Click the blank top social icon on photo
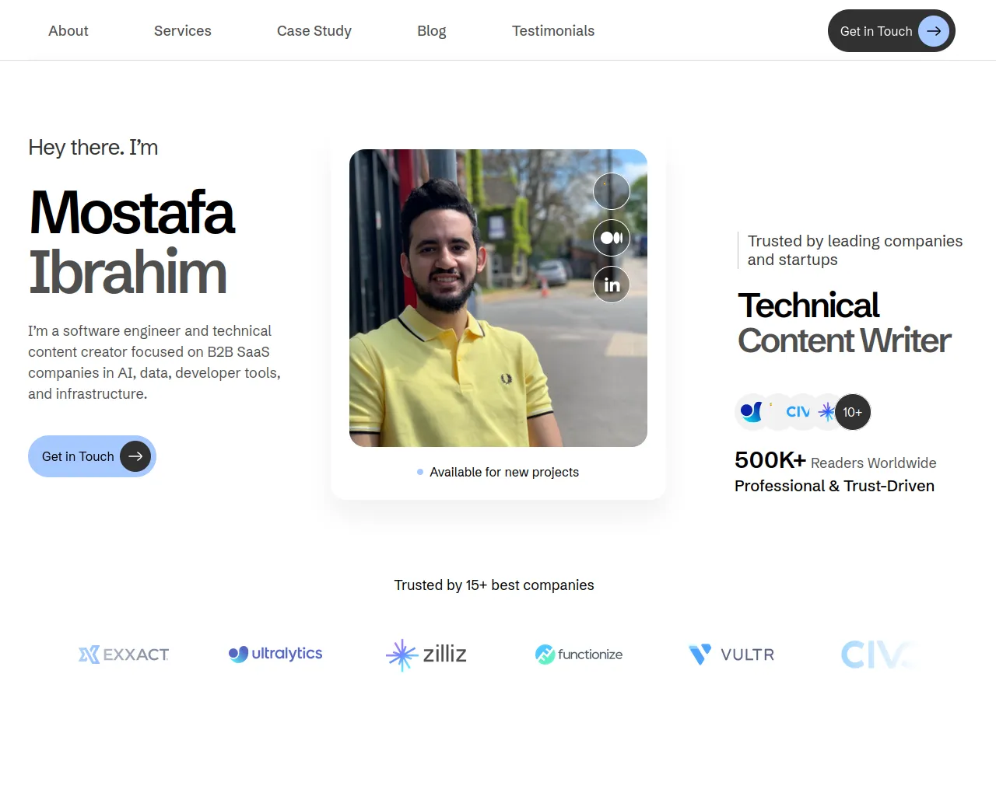 [612, 191]
